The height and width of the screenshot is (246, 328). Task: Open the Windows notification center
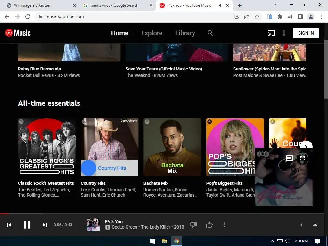(x=317, y=241)
